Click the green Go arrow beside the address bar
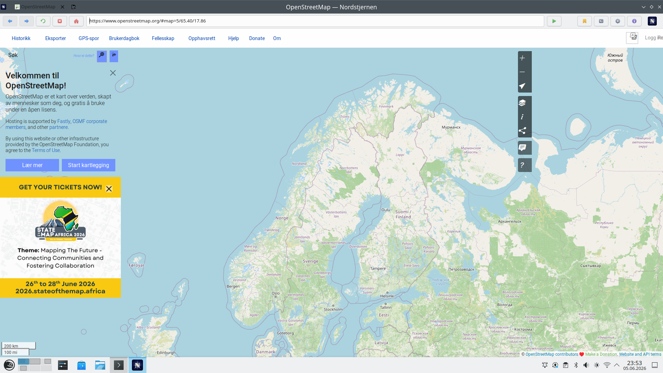 coord(554,21)
